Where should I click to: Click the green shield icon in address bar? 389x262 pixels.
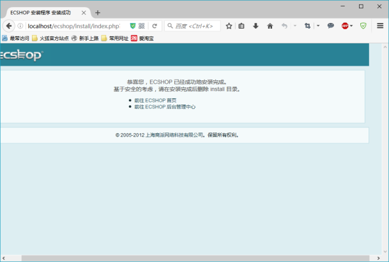[133, 25]
